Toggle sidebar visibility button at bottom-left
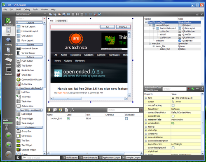 18,157
